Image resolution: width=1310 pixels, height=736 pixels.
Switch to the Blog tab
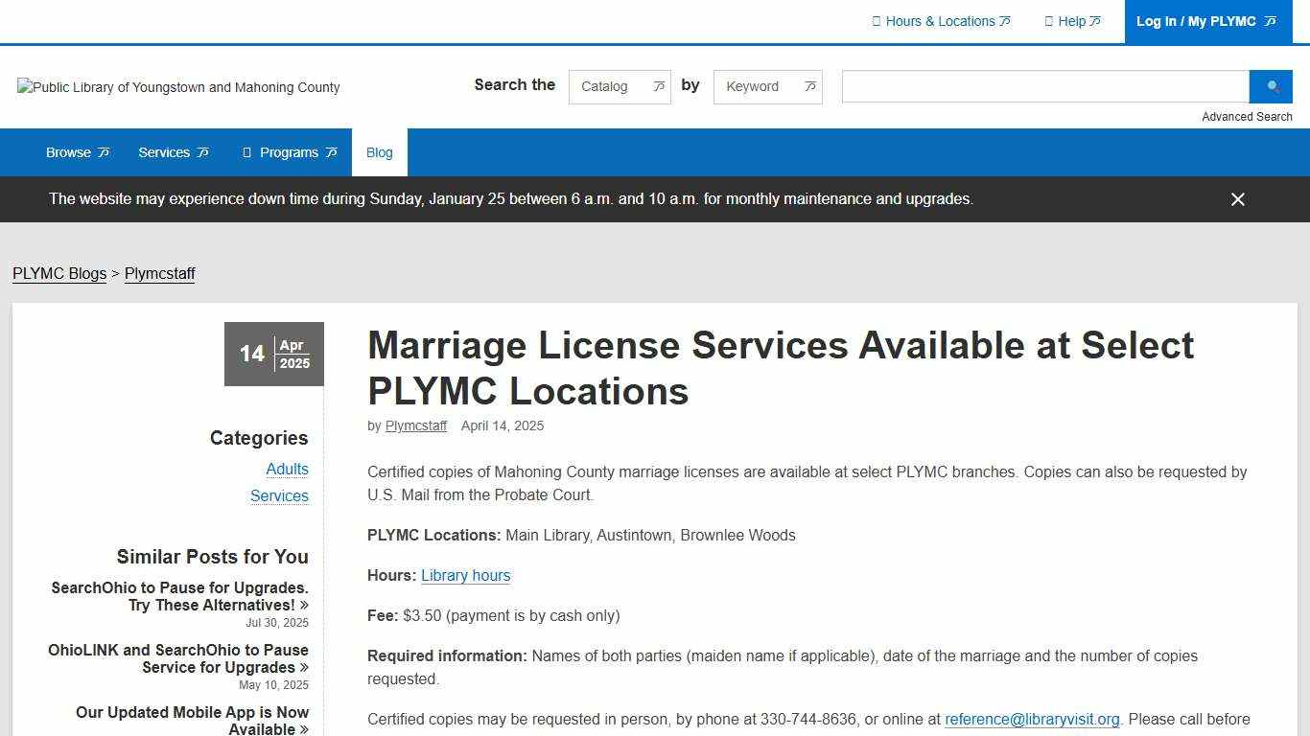[x=379, y=152]
